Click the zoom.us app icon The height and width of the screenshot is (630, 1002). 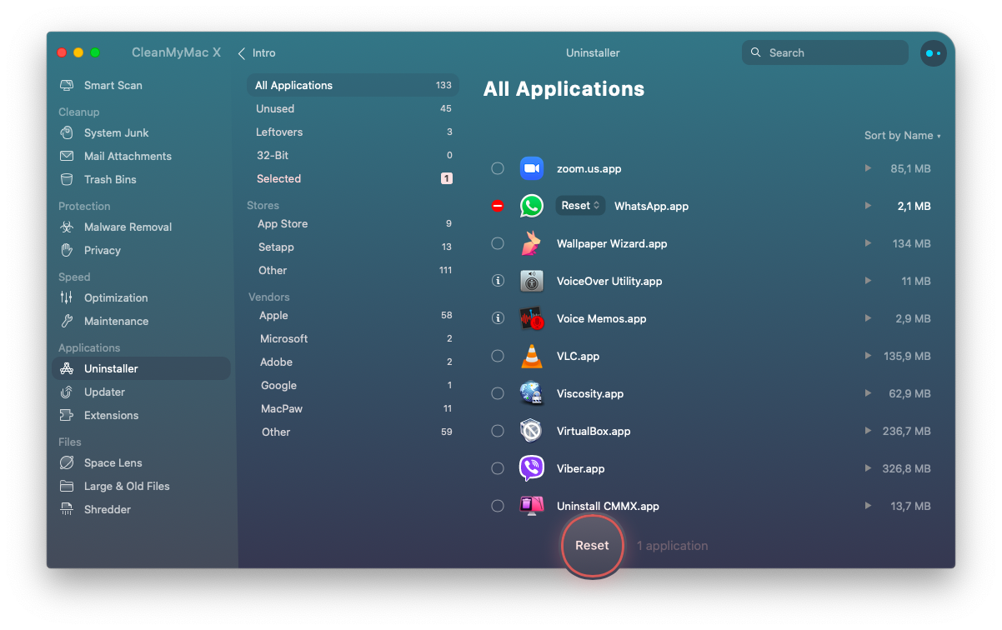tap(532, 168)
